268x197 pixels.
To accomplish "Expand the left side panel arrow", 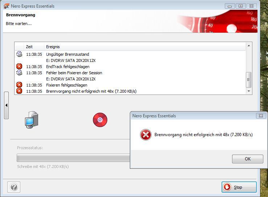I will 6,105.
